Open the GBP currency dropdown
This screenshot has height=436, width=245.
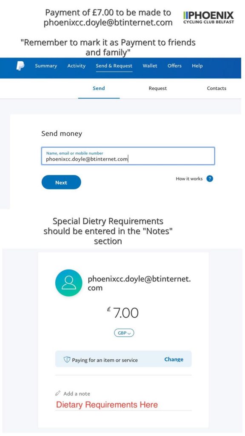click(x=124, y=333)
